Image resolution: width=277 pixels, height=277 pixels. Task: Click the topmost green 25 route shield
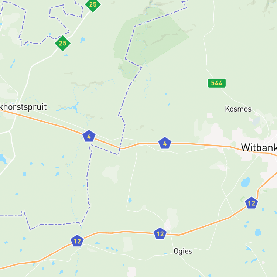93,4
